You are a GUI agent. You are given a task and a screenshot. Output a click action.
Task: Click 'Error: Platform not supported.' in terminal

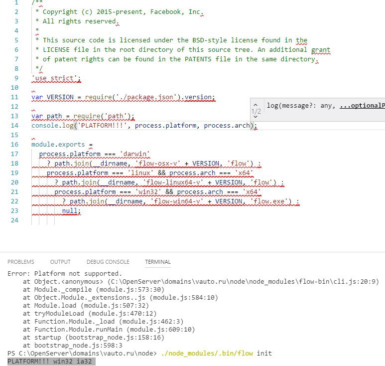[65, 274]
